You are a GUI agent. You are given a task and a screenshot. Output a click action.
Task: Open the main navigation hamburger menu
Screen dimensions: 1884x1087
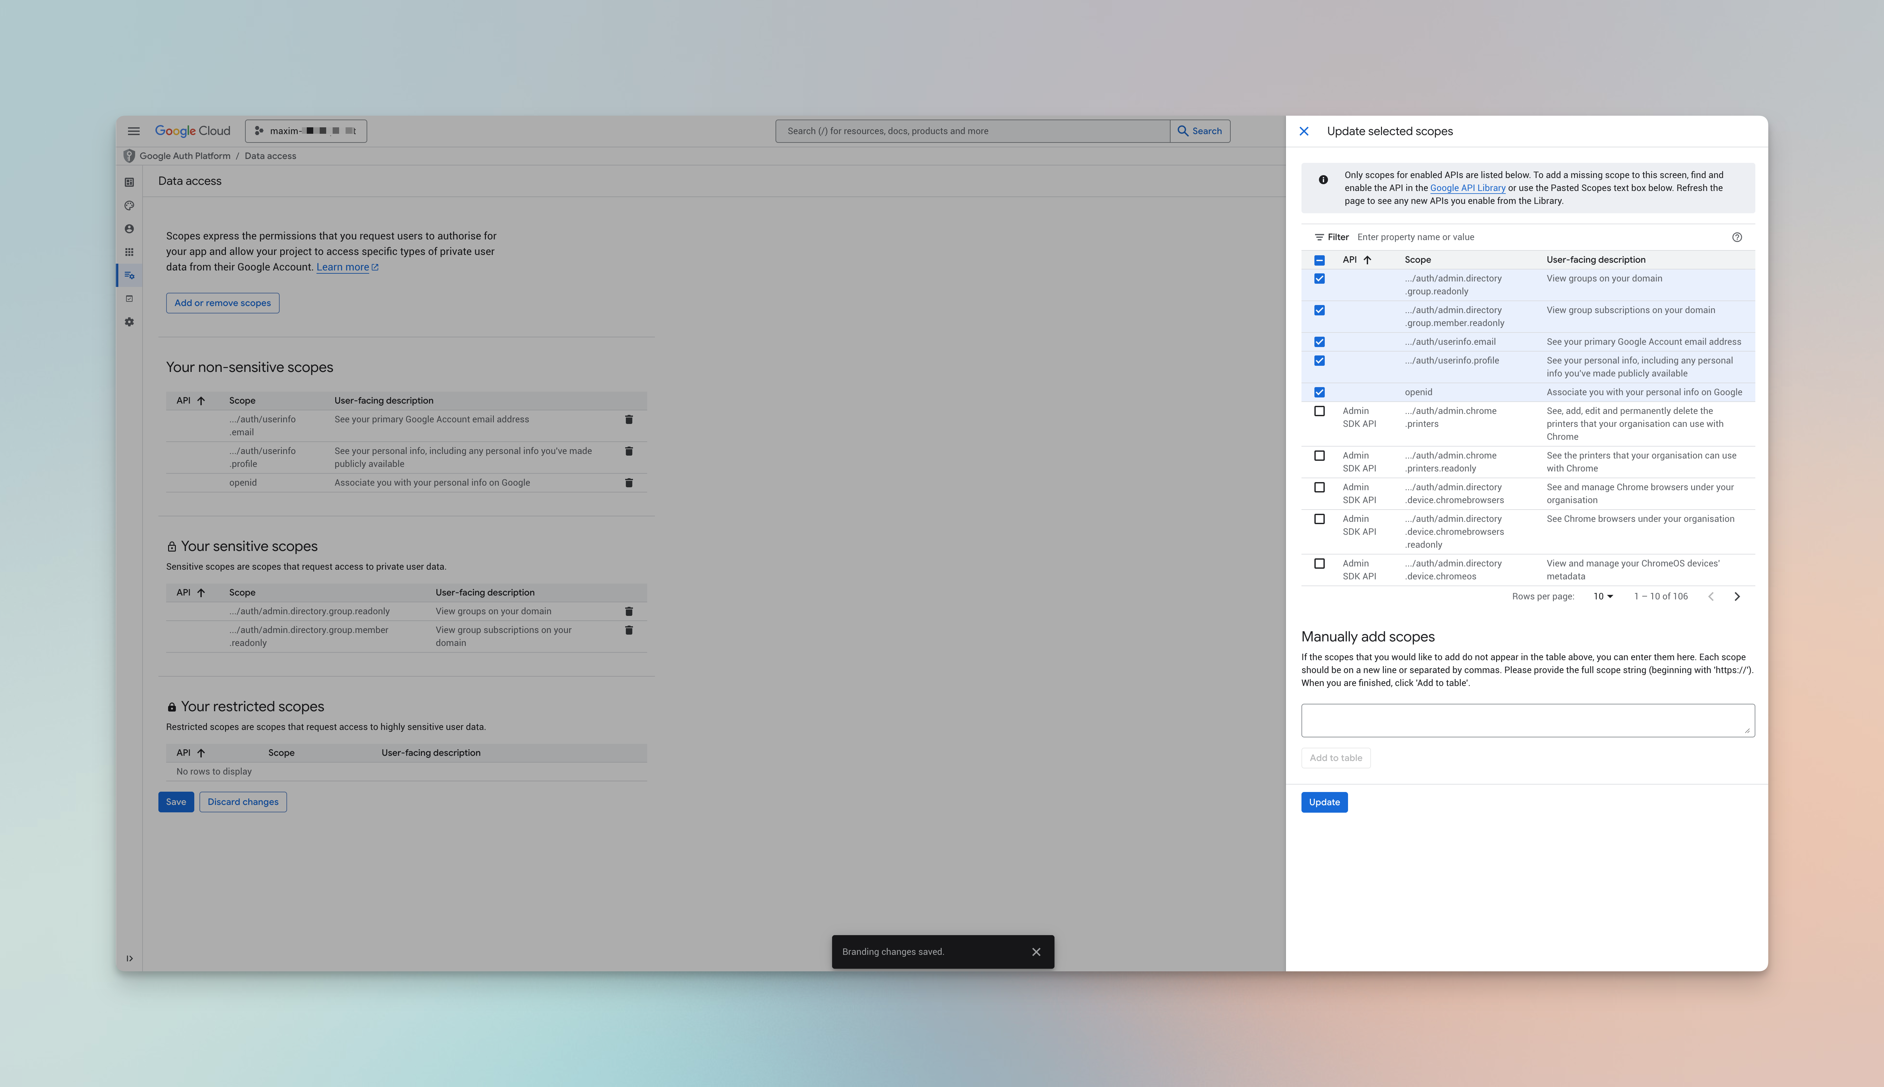point(134,132)
